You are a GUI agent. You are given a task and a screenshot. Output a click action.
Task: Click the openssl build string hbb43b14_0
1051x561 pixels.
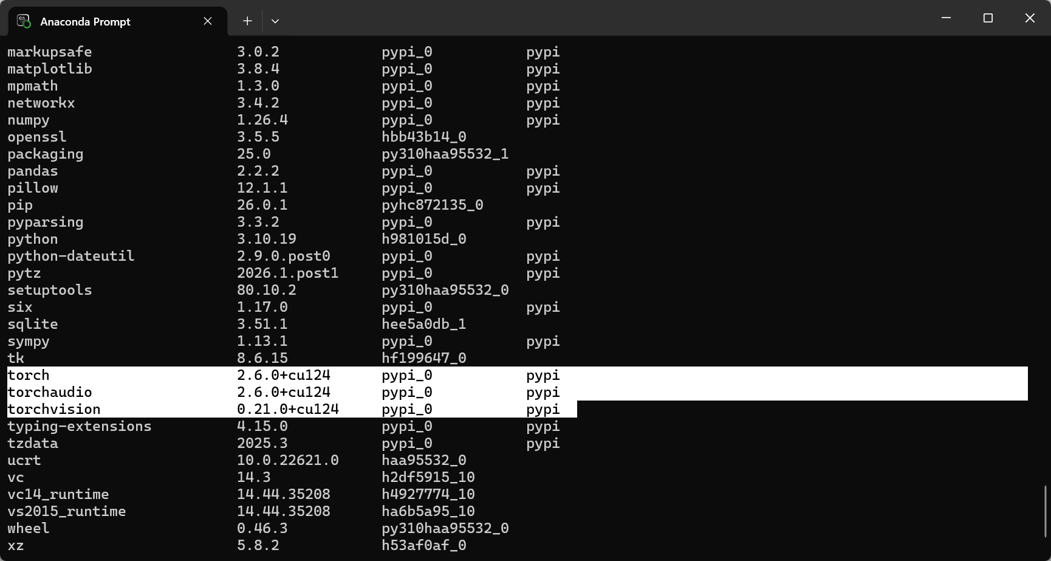(x=423, y=137)
